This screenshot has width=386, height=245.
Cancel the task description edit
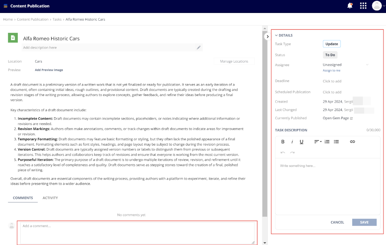coord(337,222)
